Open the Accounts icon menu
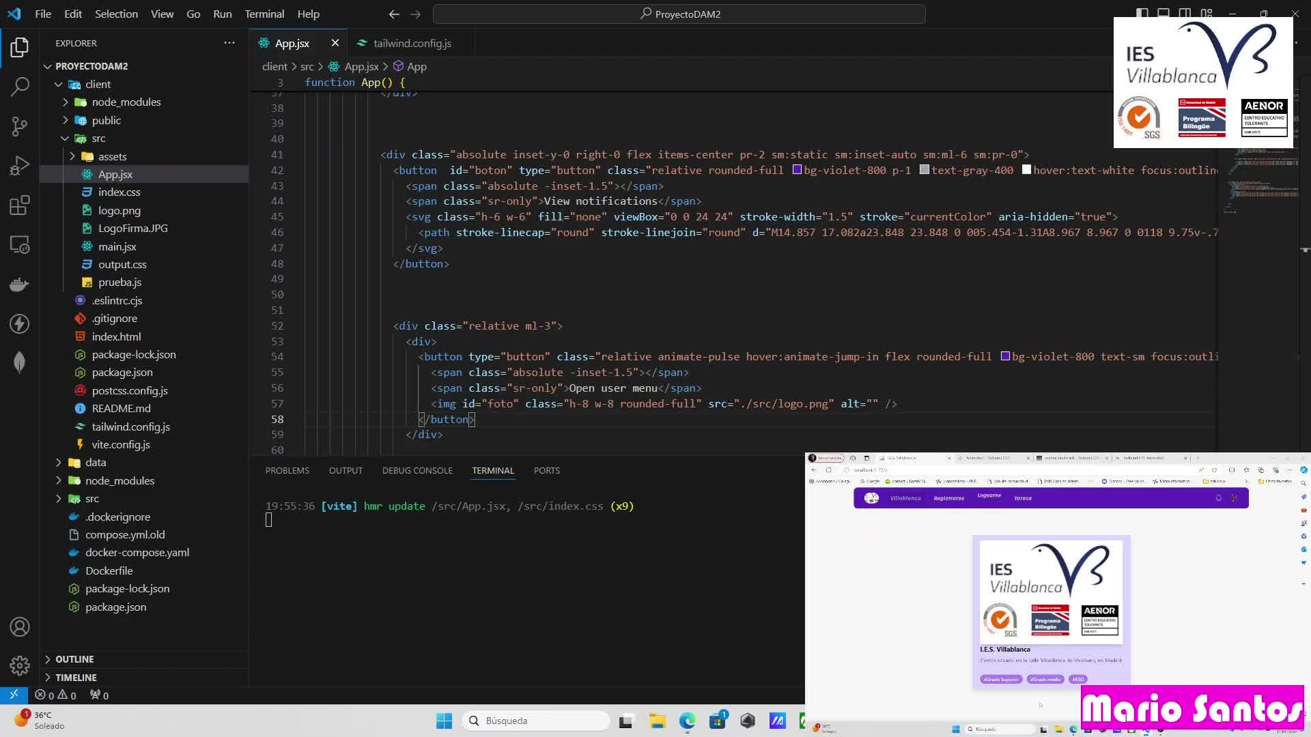The height and width of the screenshot is (737, 1311). [20, 626]
